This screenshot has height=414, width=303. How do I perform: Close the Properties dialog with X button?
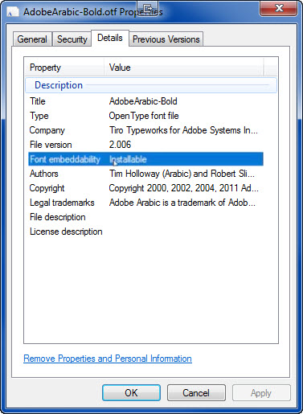pos(278,8)
